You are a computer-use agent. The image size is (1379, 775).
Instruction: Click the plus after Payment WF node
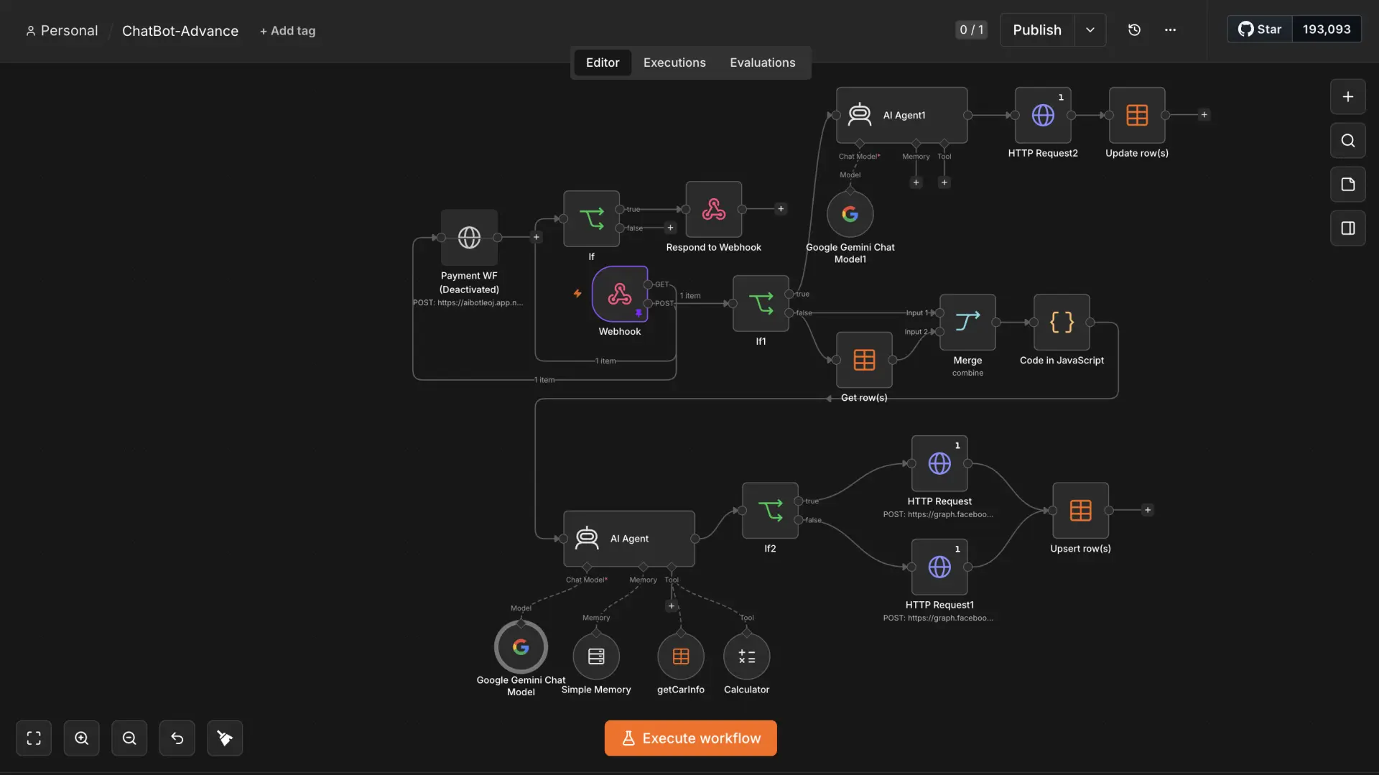click(x=536, y=237)
